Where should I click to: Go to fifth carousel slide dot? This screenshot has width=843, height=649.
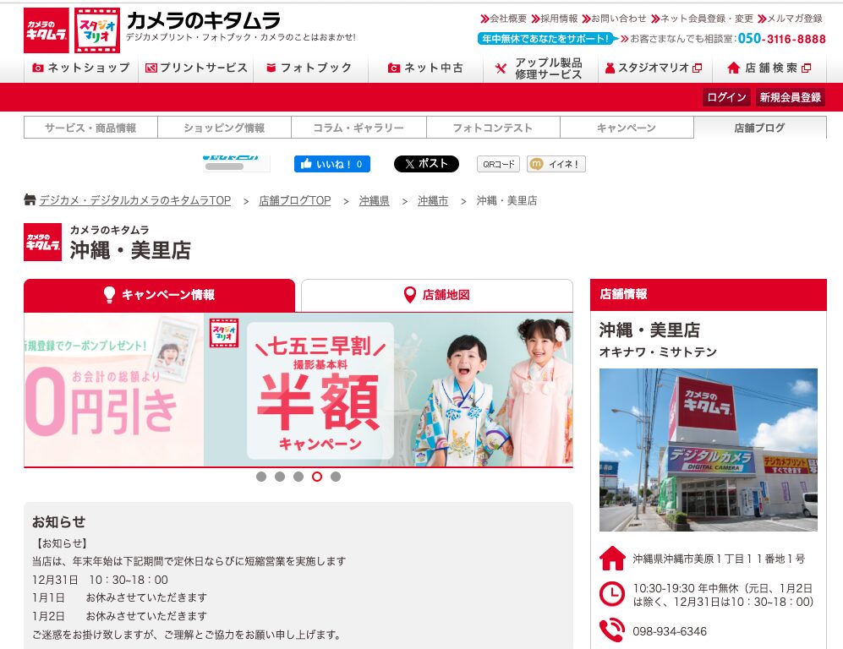tap(336, 477)
